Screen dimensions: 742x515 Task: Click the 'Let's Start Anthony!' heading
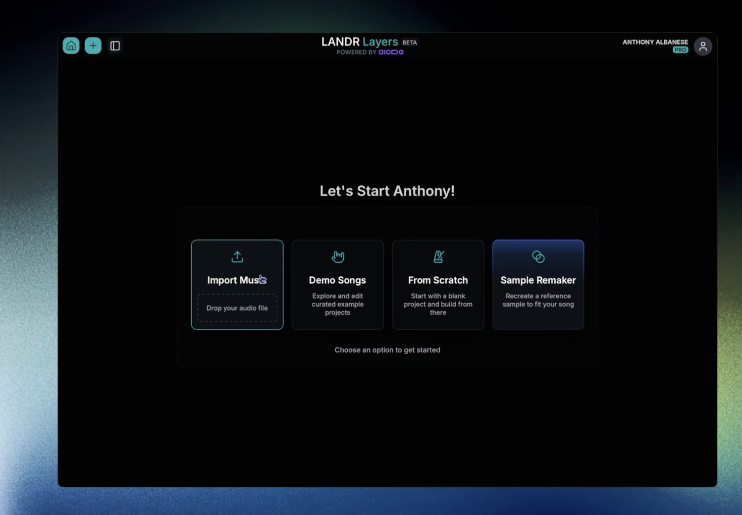[x=387, y=191]
